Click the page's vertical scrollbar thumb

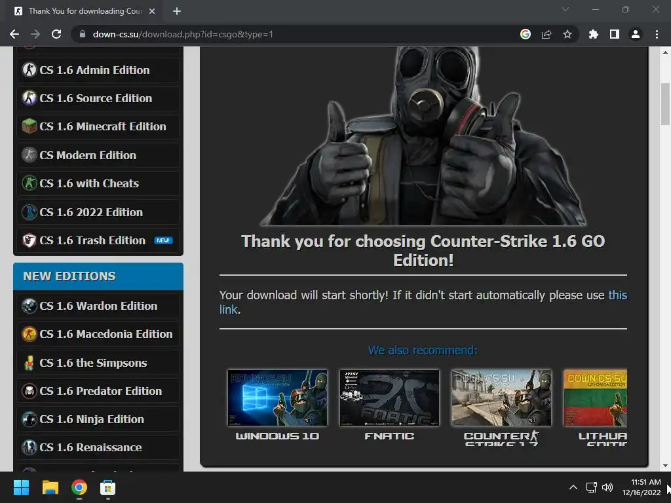(665, 103)
